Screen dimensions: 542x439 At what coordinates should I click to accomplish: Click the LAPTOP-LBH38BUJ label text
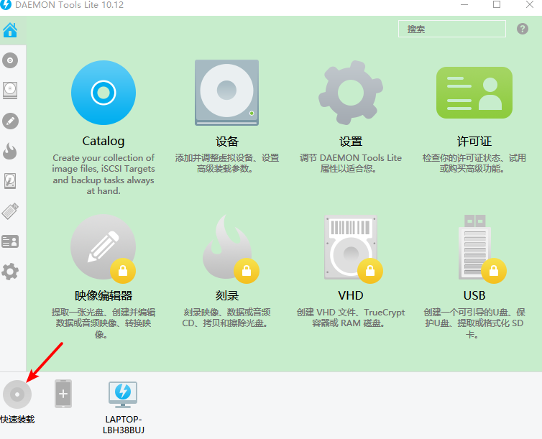(124, 425)
